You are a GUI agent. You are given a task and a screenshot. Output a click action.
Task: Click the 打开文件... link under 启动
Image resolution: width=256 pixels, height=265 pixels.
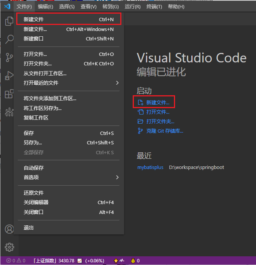point(158,112)
